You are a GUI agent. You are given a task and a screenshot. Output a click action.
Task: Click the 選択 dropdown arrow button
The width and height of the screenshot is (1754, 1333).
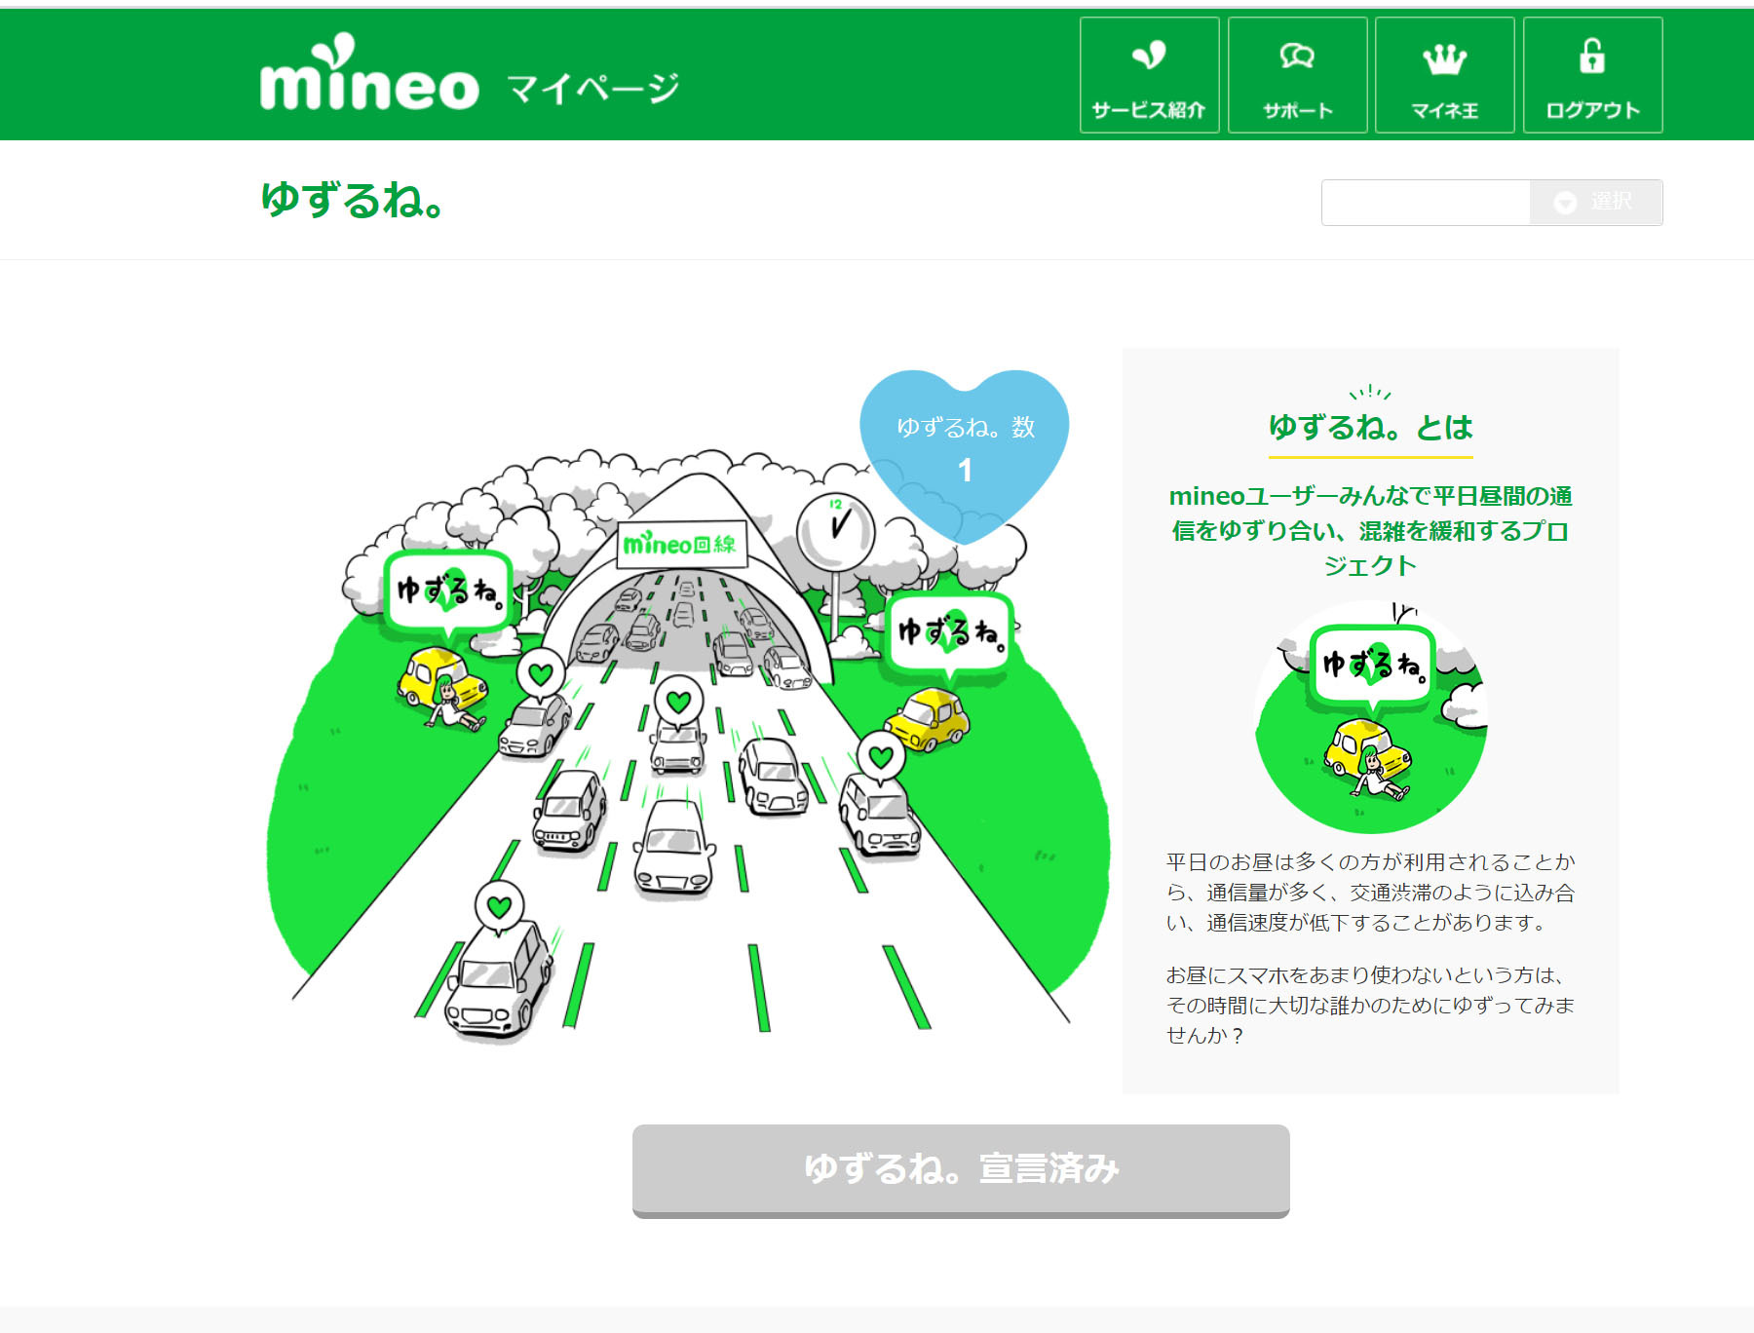click(1595, 202)
